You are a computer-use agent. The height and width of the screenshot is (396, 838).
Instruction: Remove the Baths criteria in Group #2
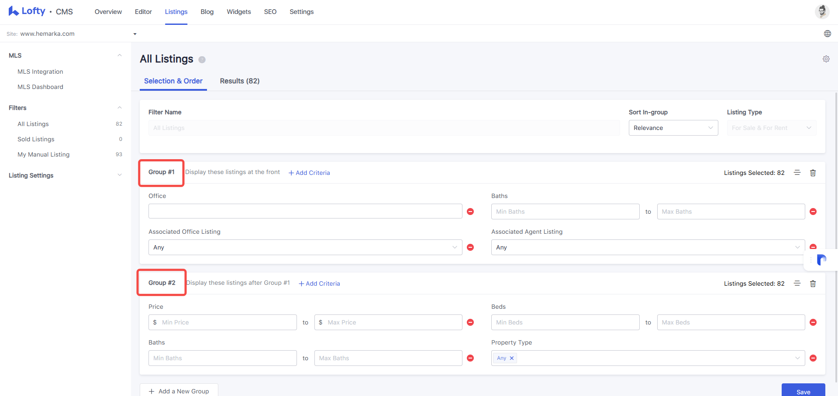click(470, 358)
